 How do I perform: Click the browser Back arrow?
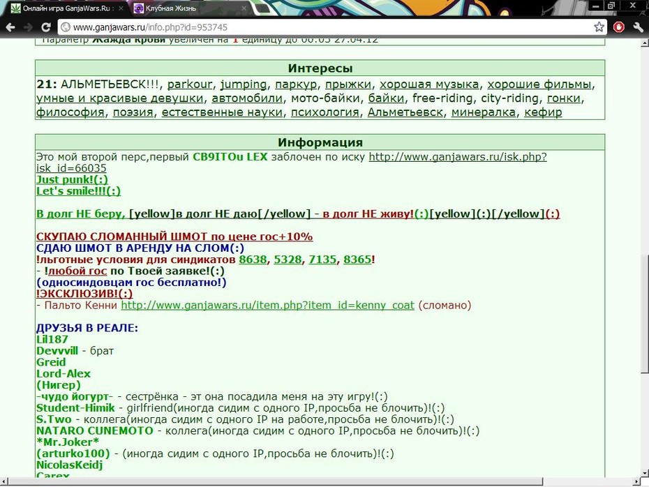click(10, 27)
